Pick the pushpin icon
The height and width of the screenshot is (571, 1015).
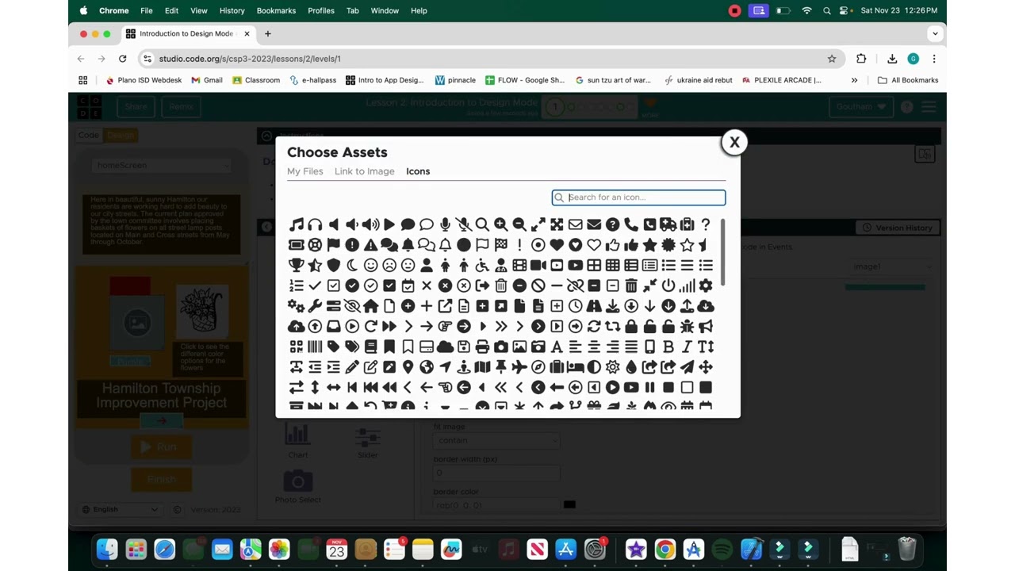tap(501, 367)
